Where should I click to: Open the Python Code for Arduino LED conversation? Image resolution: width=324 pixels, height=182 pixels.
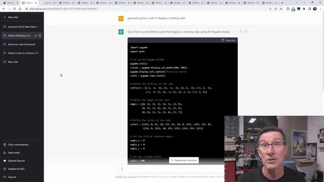click(22, 53)
